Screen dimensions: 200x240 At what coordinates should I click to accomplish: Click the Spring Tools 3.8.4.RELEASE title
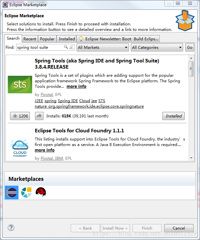click(x=97, y=64)
